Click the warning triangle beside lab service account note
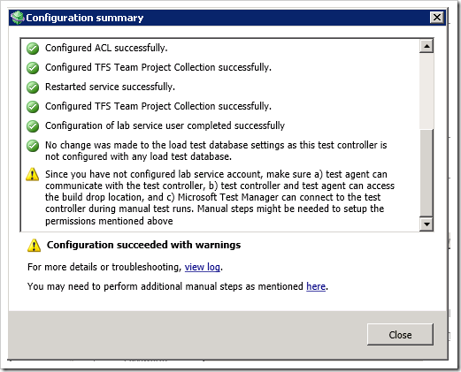Screen dimensions: 461x372 click(33, 174)
